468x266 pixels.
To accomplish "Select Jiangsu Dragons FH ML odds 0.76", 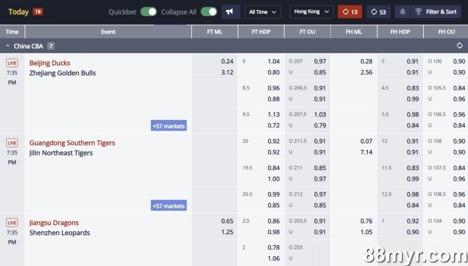I will click(x=366, y=221).
